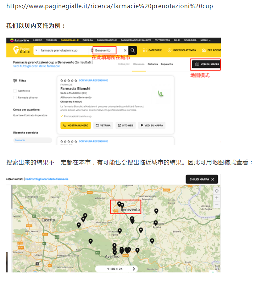Image resolution: width=256 pixels, height=282 pixels.
Task: Click second card's SCRIVI UNA RECENSIONE
Action: [94, 142]
